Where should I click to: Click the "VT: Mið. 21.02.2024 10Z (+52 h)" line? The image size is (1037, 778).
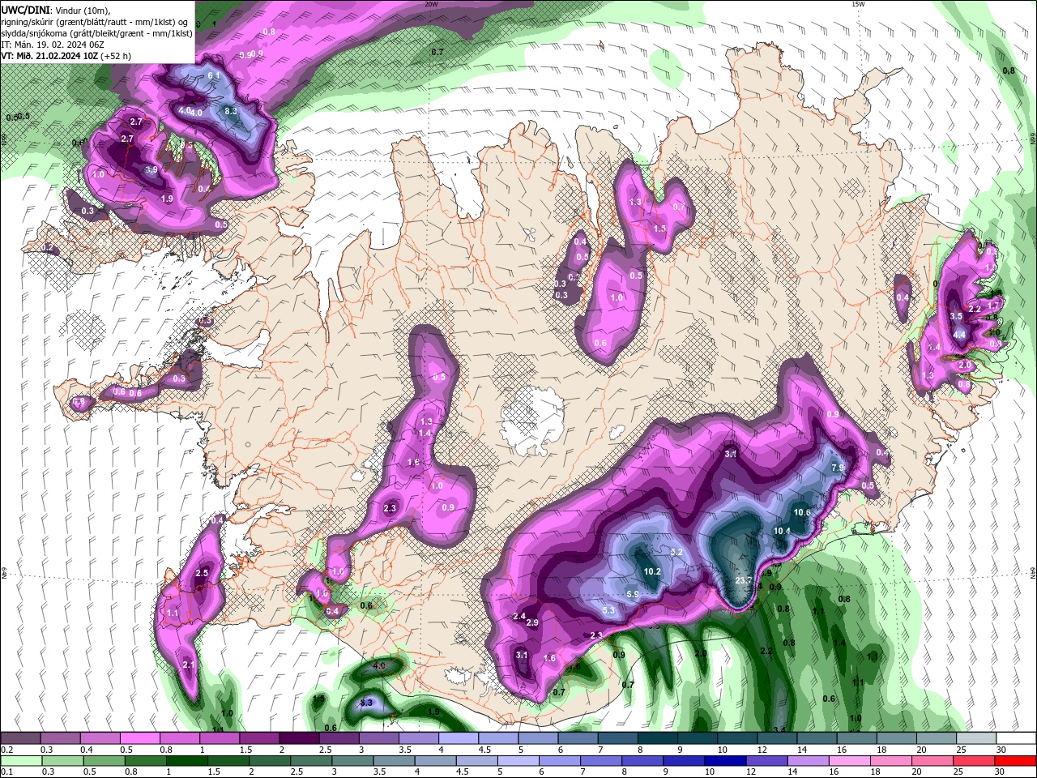(x=66, y=56)
